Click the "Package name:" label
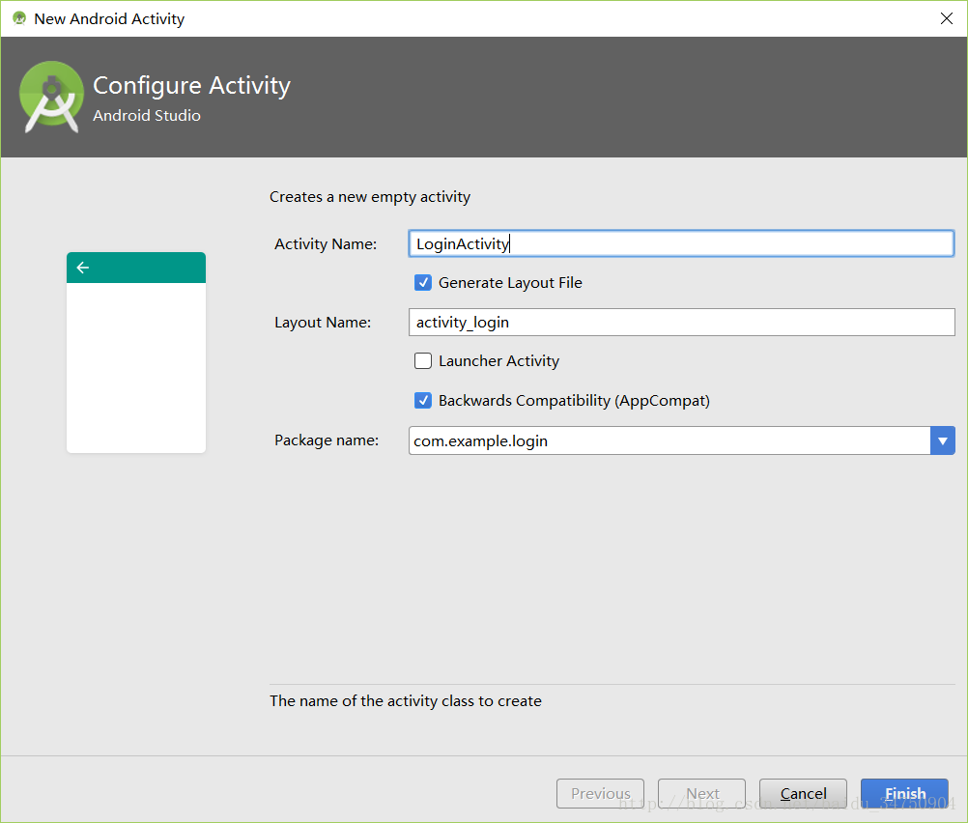 [x=327, y=440]
